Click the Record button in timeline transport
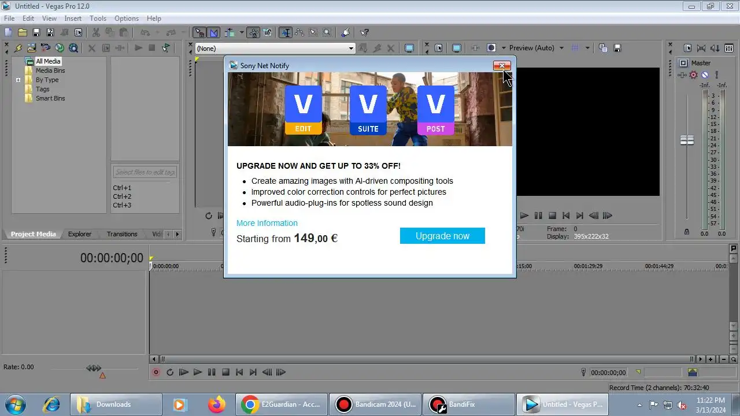 pyautogui.click(x=156, y=373)
